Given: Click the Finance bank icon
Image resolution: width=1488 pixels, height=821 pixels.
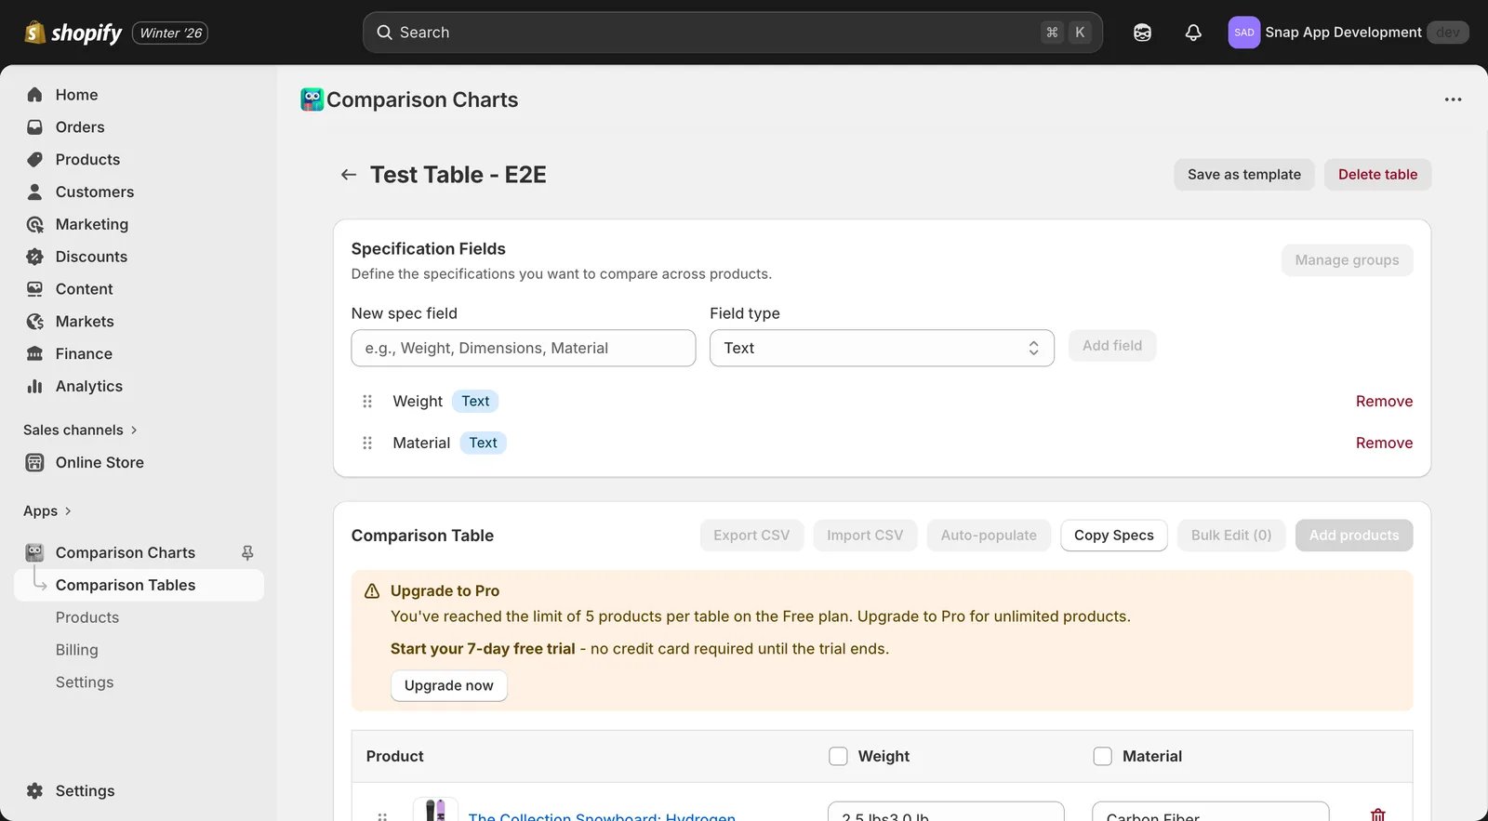Looking at the screenshot, I should [34, 354].
